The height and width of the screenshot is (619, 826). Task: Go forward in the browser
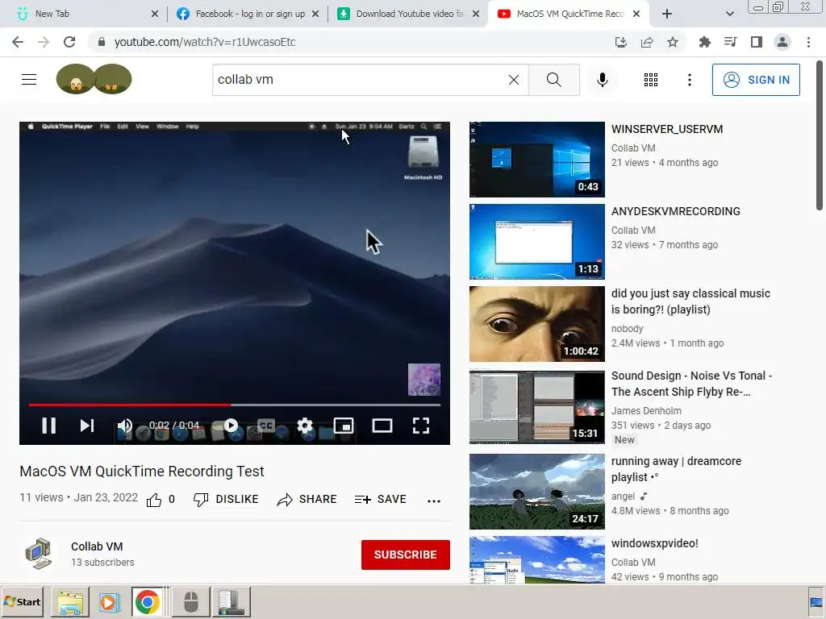[44, 42]
